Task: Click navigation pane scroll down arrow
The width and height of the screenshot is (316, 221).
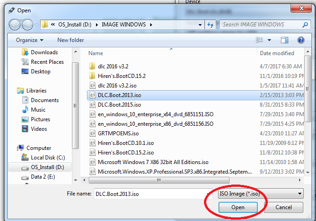Action: [76, 180]
